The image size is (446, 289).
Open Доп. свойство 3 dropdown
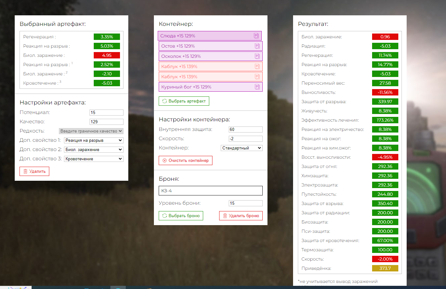94,159
